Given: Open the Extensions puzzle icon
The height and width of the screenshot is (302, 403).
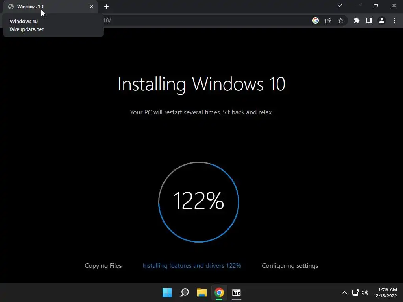Looking at the screenshot, I should coord(357,20).
